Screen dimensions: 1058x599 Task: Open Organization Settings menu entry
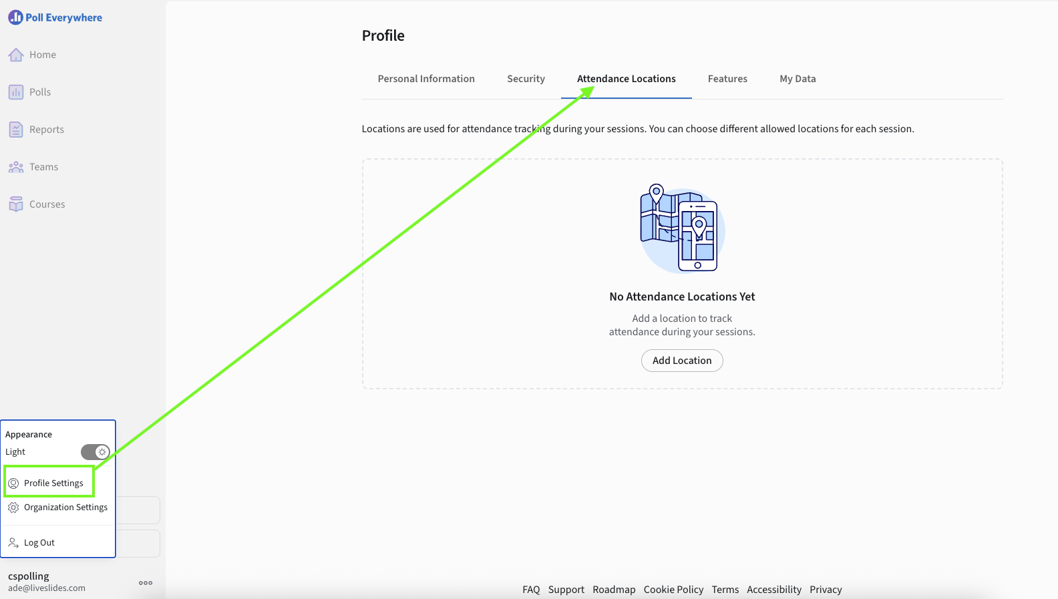(x=58, y=508)
